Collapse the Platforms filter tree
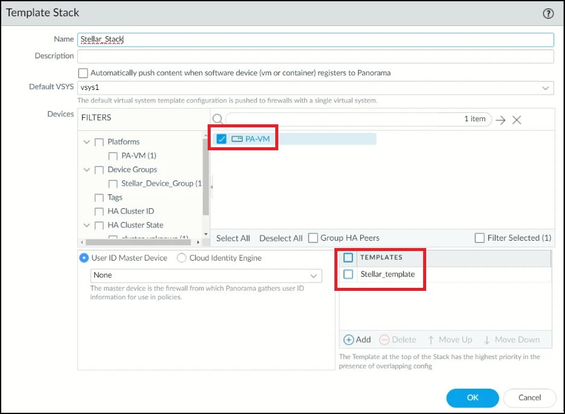The image size is (565, 414). click(86, 142)
